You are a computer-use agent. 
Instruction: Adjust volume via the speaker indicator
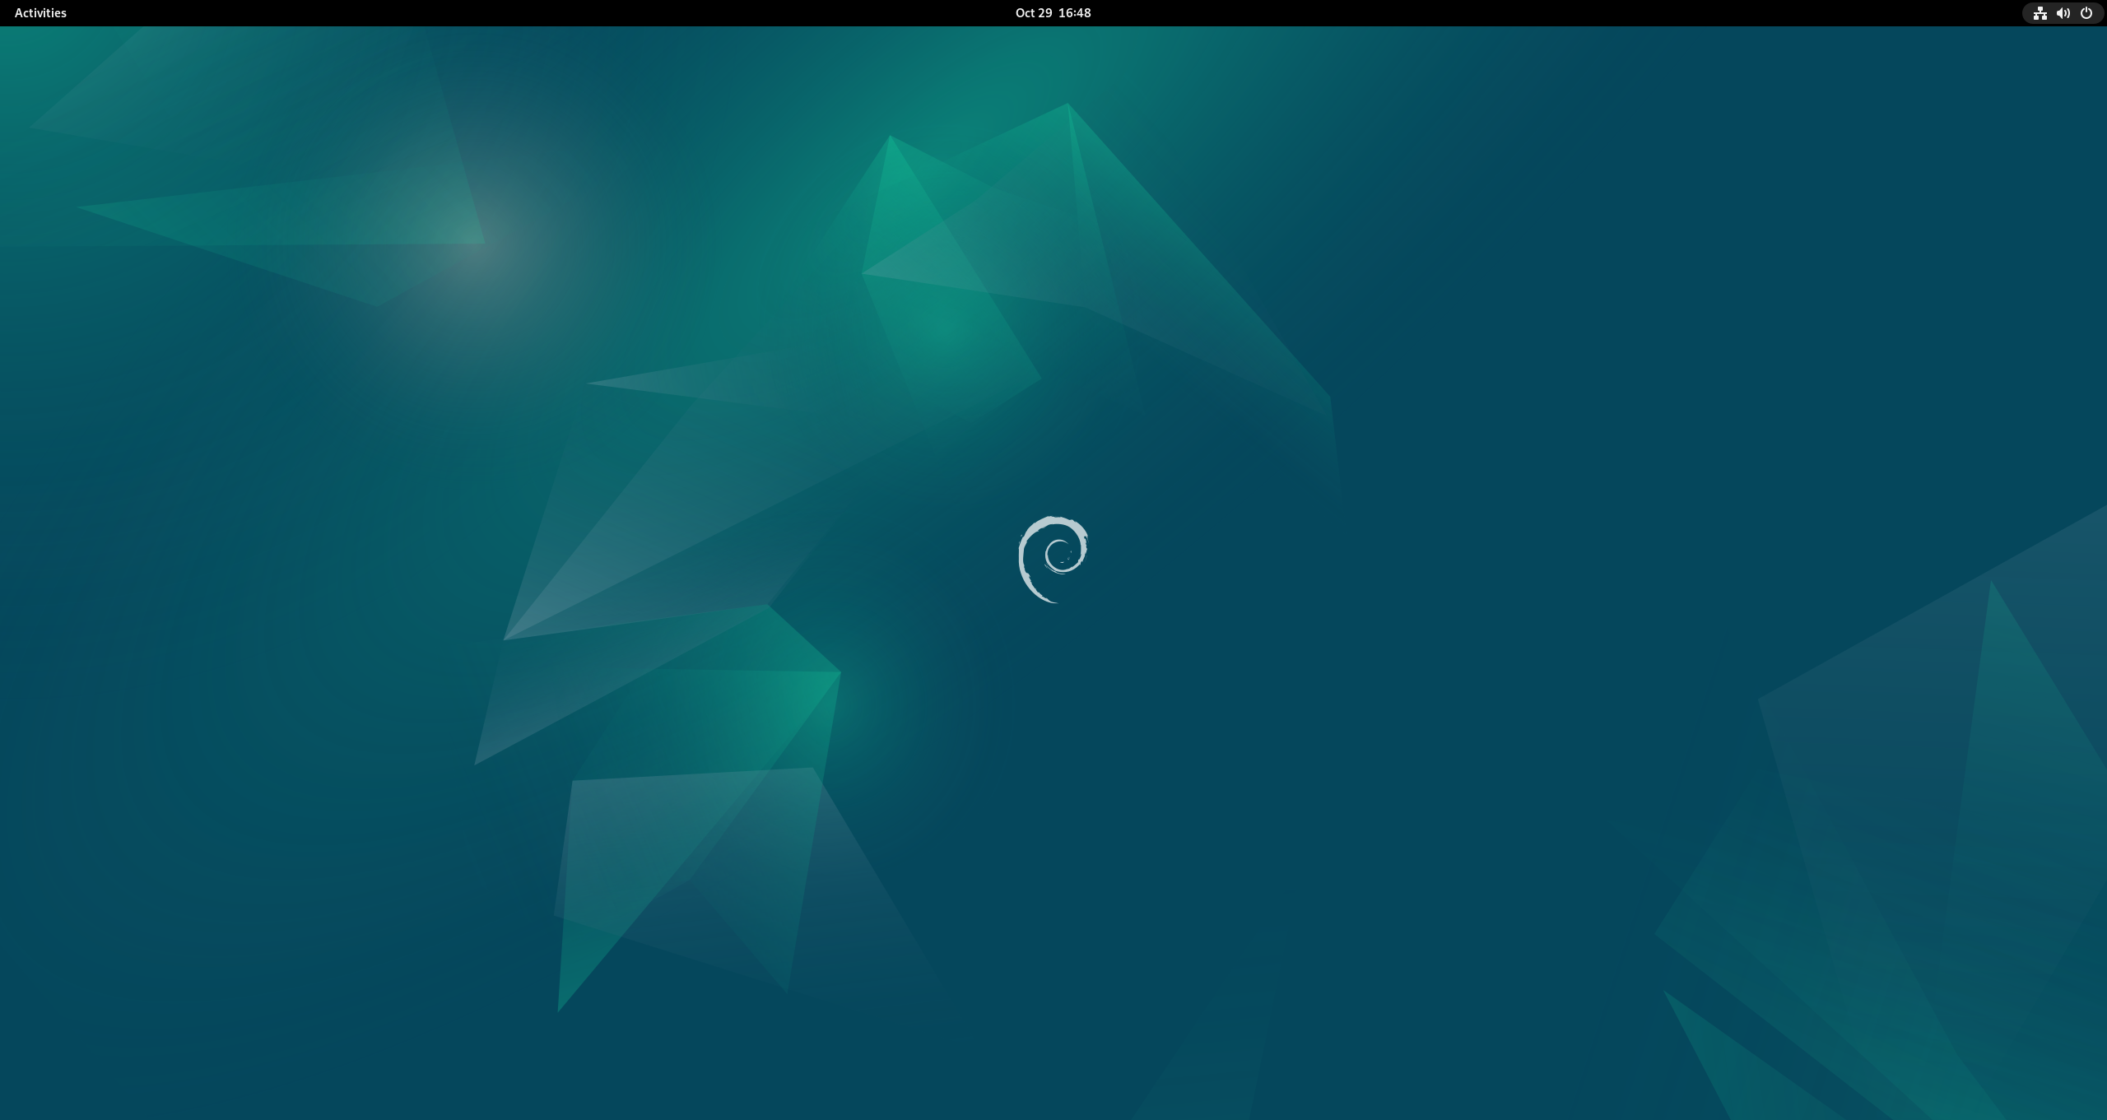[2063, 12]
